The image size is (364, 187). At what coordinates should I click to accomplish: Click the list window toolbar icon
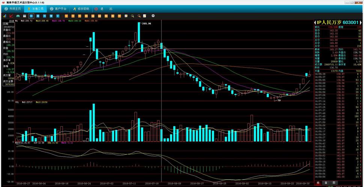click(x=24, y=16)
